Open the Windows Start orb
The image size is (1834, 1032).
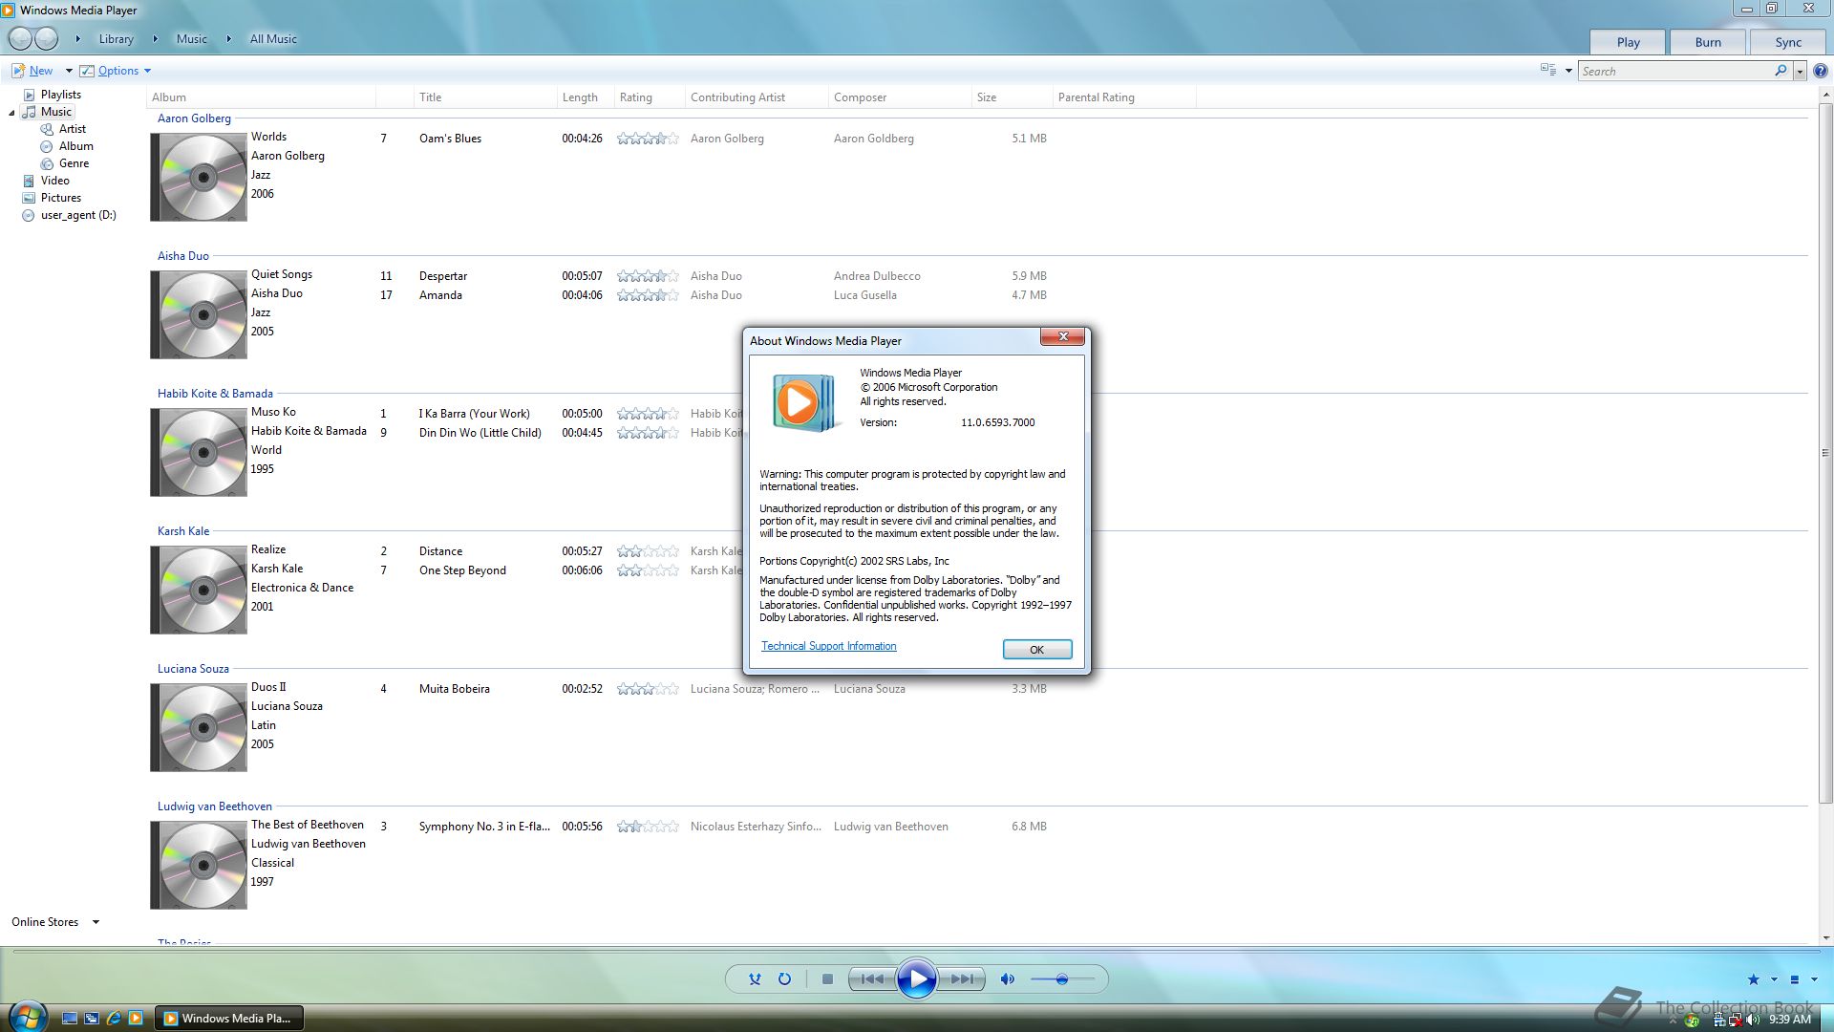tap(28, 1016)
